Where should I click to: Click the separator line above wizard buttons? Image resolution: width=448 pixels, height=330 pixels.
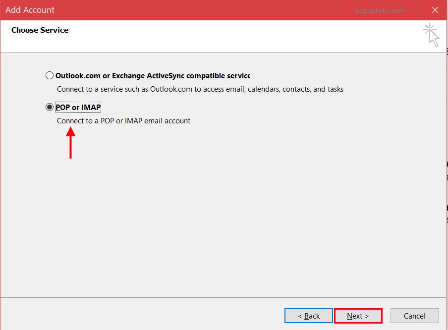coord(223,297)
